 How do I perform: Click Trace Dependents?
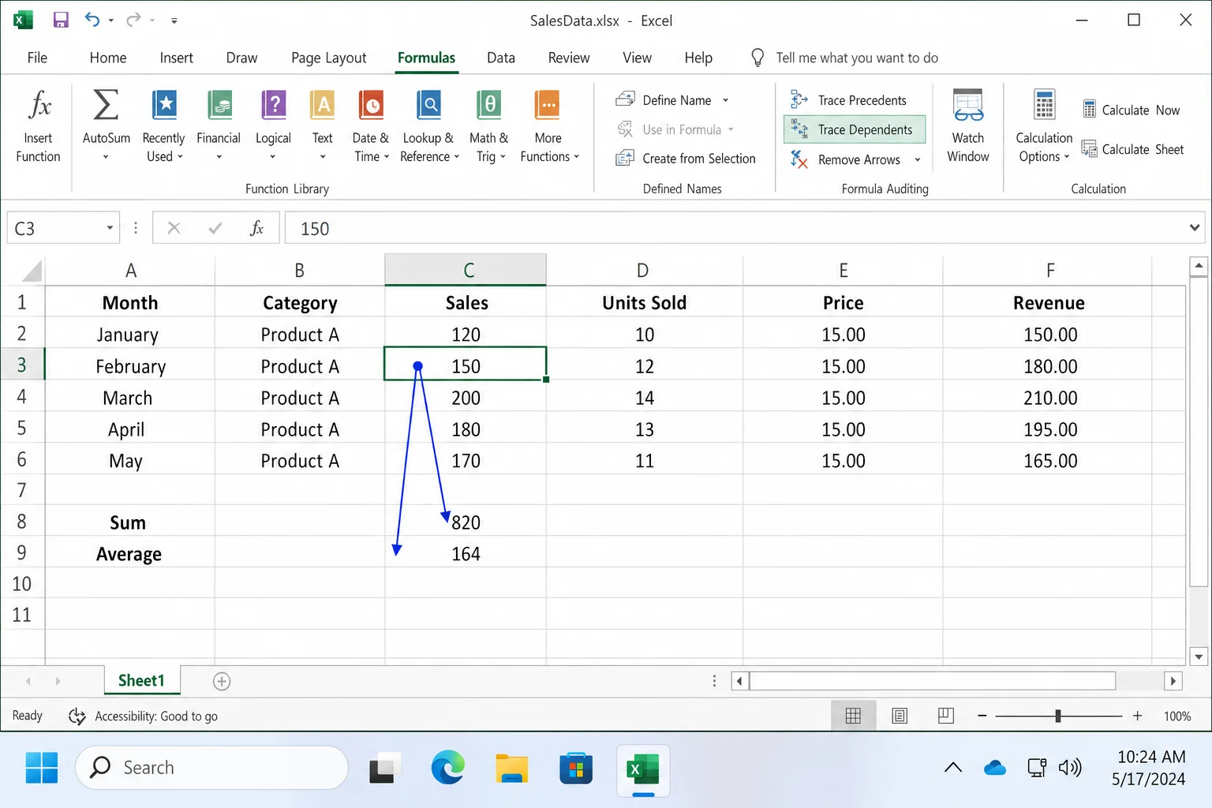(855, 129)
